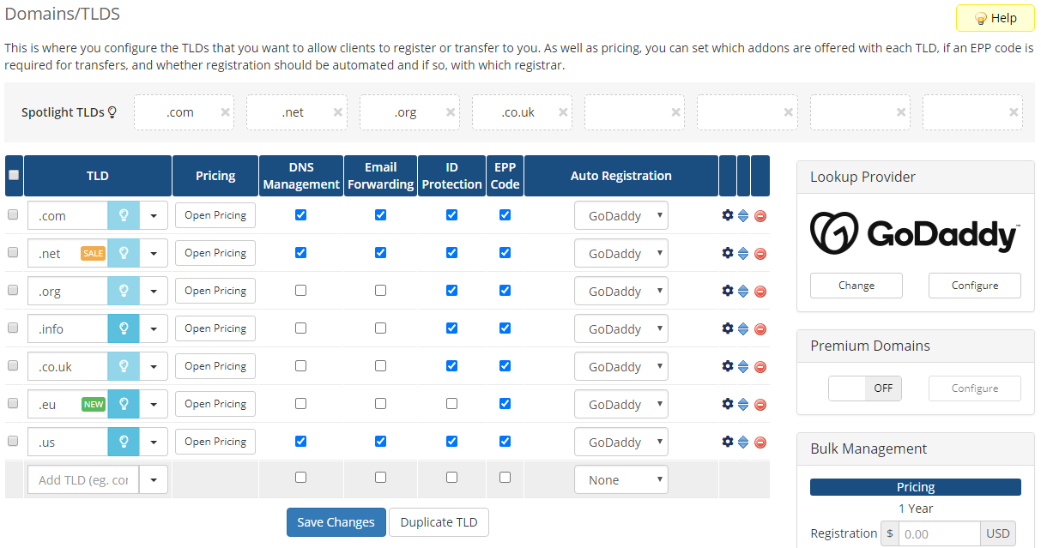The height and width of the screenshot is (548, 1041).
Task: Open the registrar dropdown on the Add TLD row
Action: point(620,479)
